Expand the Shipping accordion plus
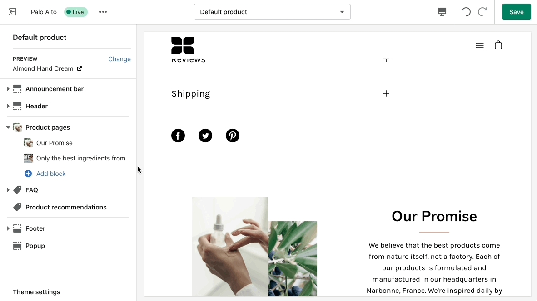The height and width of the screenshot is (301, 537). tap(386, 93)
